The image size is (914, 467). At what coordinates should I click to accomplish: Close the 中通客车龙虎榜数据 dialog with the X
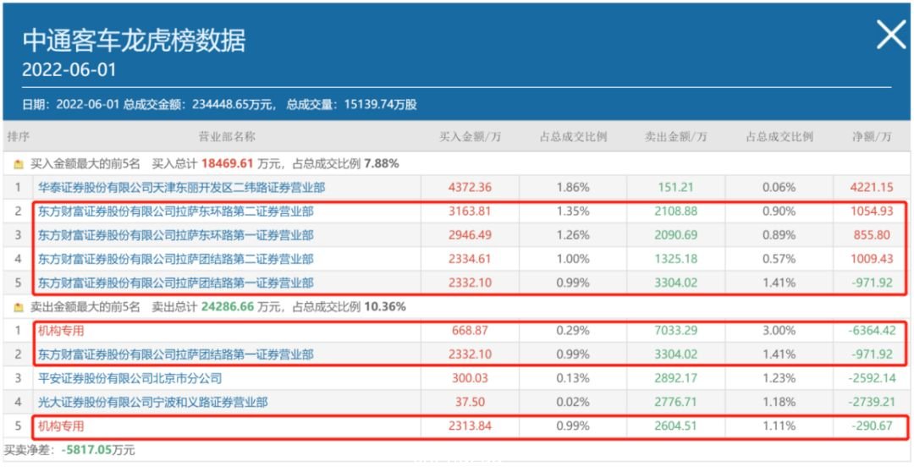tap(891, 34)
